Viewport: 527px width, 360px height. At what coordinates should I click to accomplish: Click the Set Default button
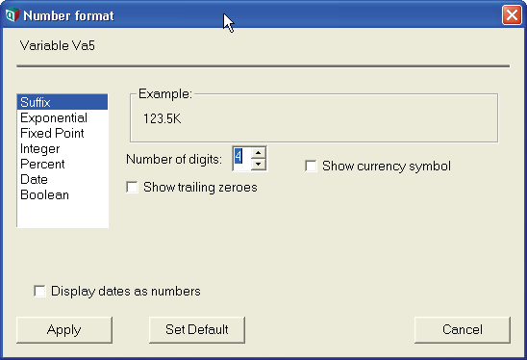pos(197,330)
